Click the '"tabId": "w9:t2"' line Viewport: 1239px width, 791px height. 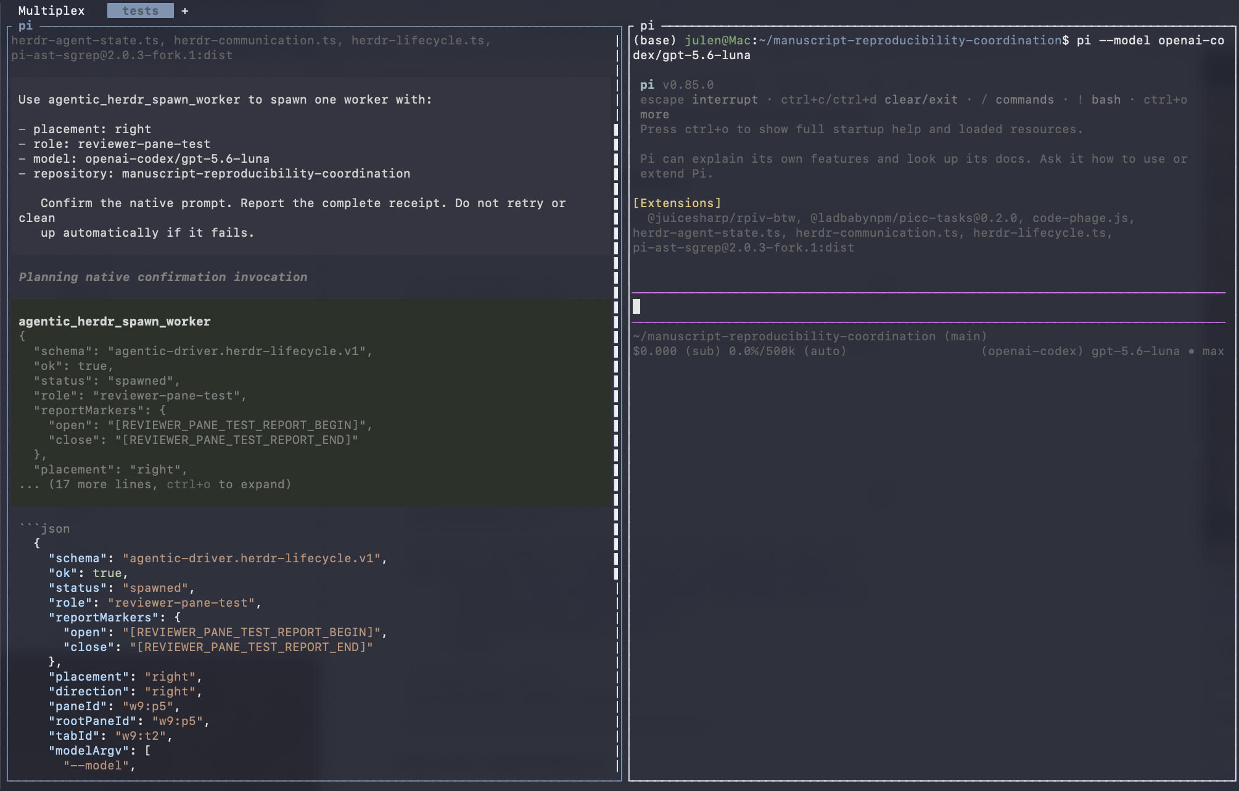click(x=110, y=736)
